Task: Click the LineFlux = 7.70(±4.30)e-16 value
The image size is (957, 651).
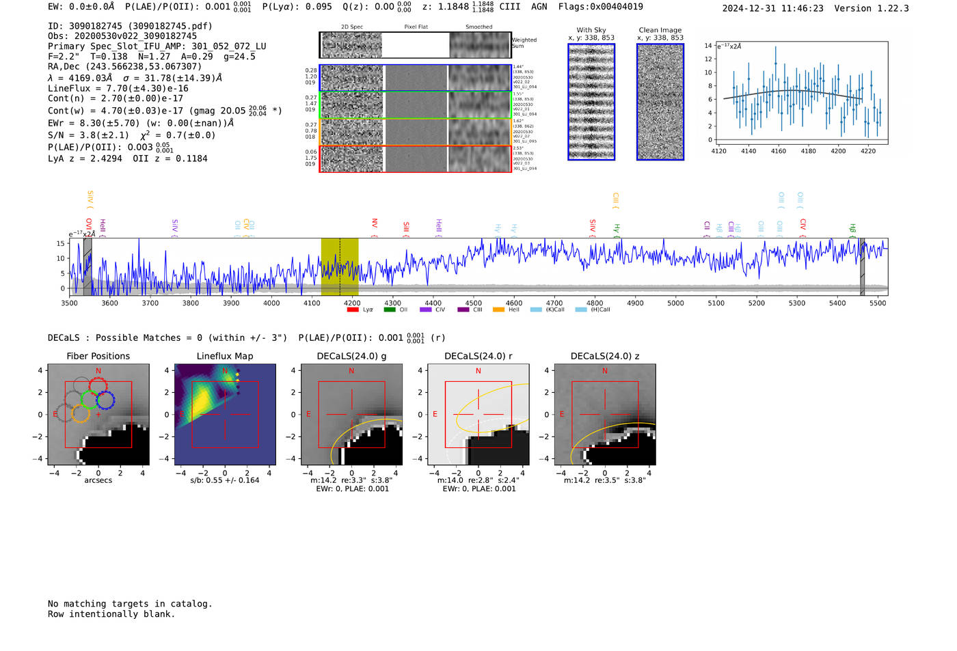Action: point(118,88)
